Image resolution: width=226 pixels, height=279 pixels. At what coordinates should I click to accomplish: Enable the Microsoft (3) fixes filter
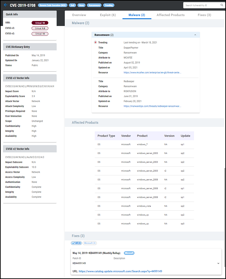(90, 243)
